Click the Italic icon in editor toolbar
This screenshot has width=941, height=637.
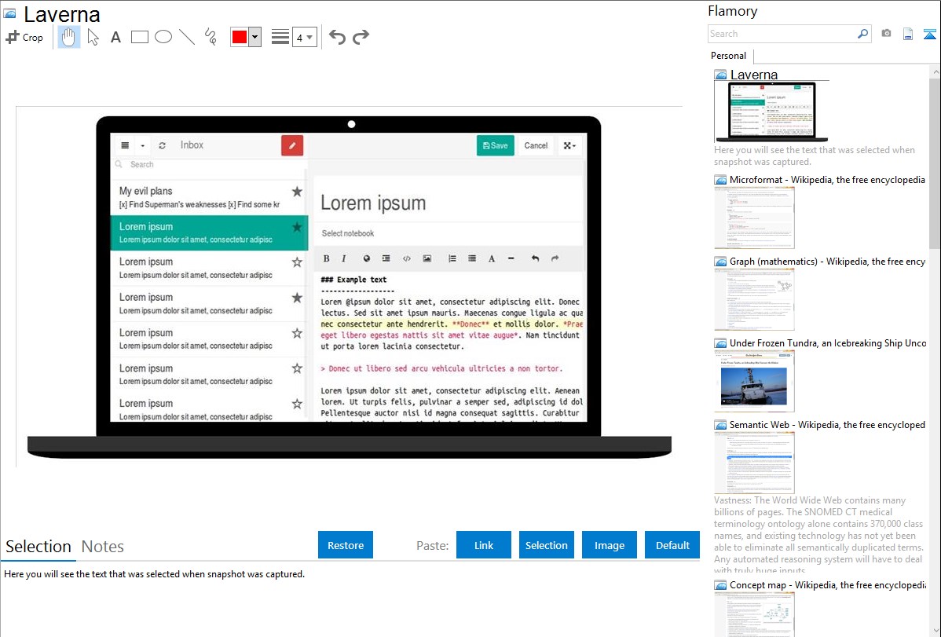pyautogui.click(x=344, y=258)
